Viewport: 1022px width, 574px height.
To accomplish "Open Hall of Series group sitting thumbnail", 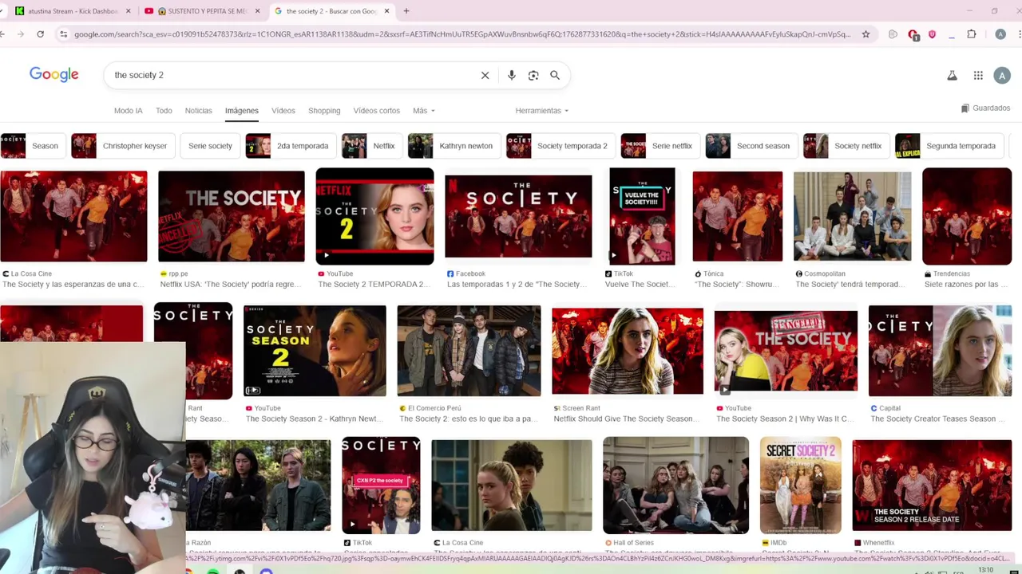I will click(x=675, y=486).
